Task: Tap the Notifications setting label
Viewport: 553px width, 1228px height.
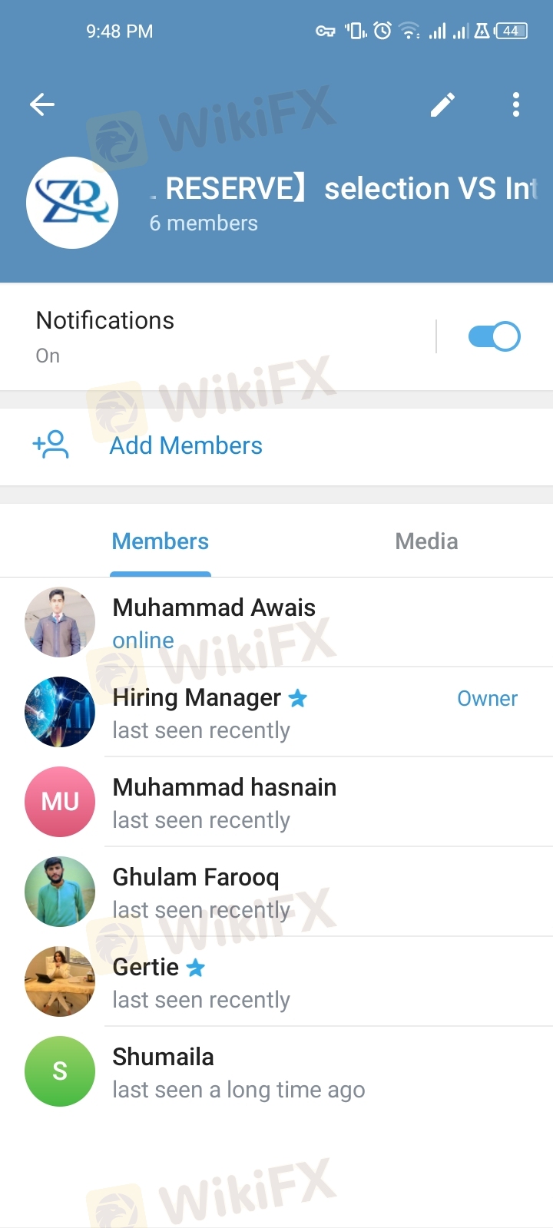Action: tap(105, 320)
